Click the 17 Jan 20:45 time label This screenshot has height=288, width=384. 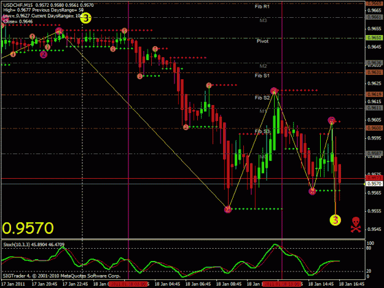pyautogui.click(x=44, y=284)
